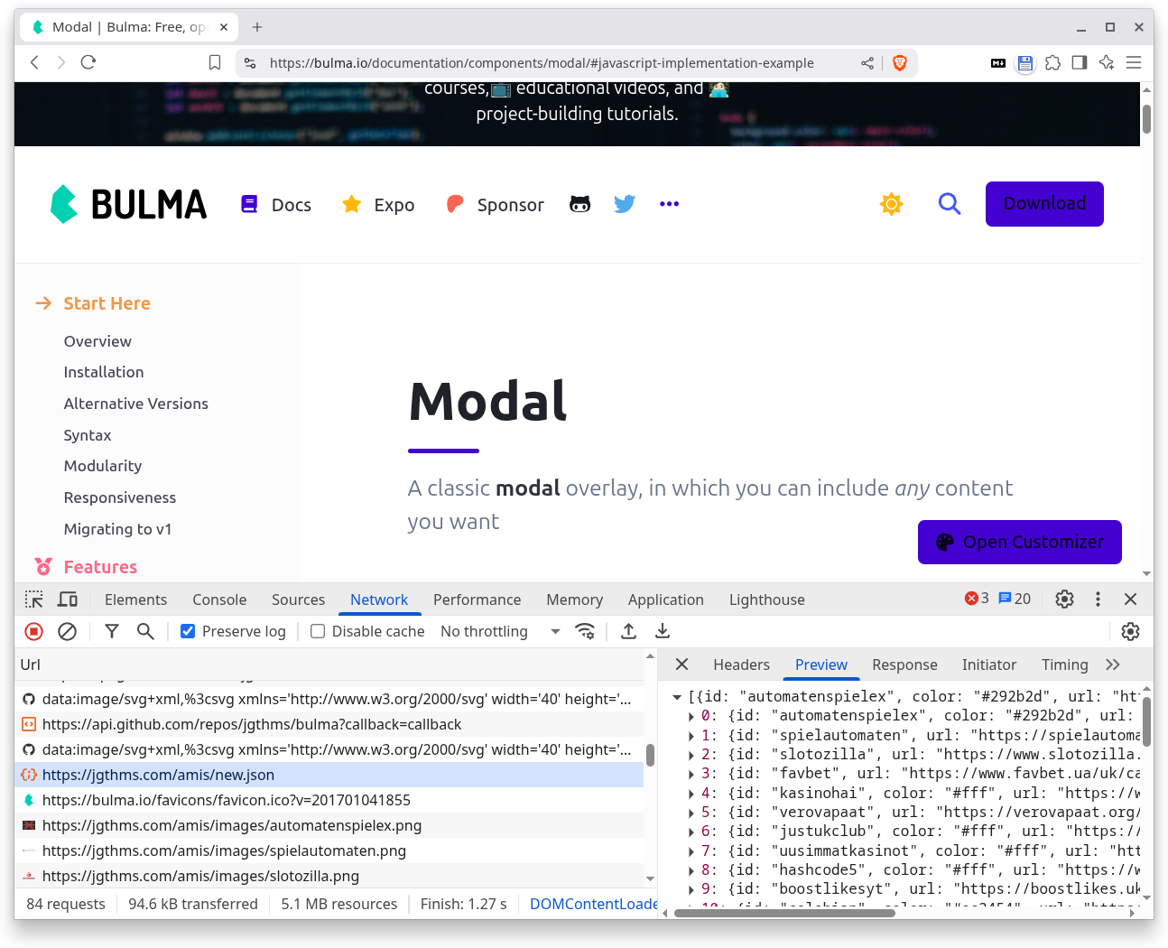1168x948 pixels.
Task: Click the Download button
Action: point(1044,204)
